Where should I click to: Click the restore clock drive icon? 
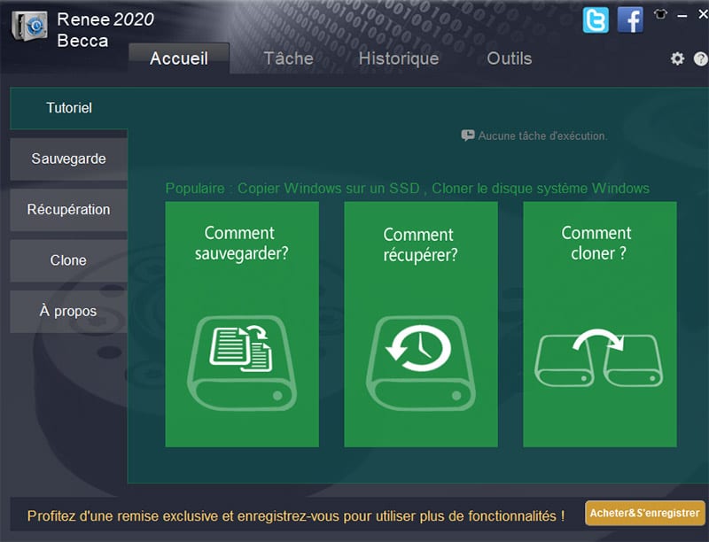coord(420,360)
